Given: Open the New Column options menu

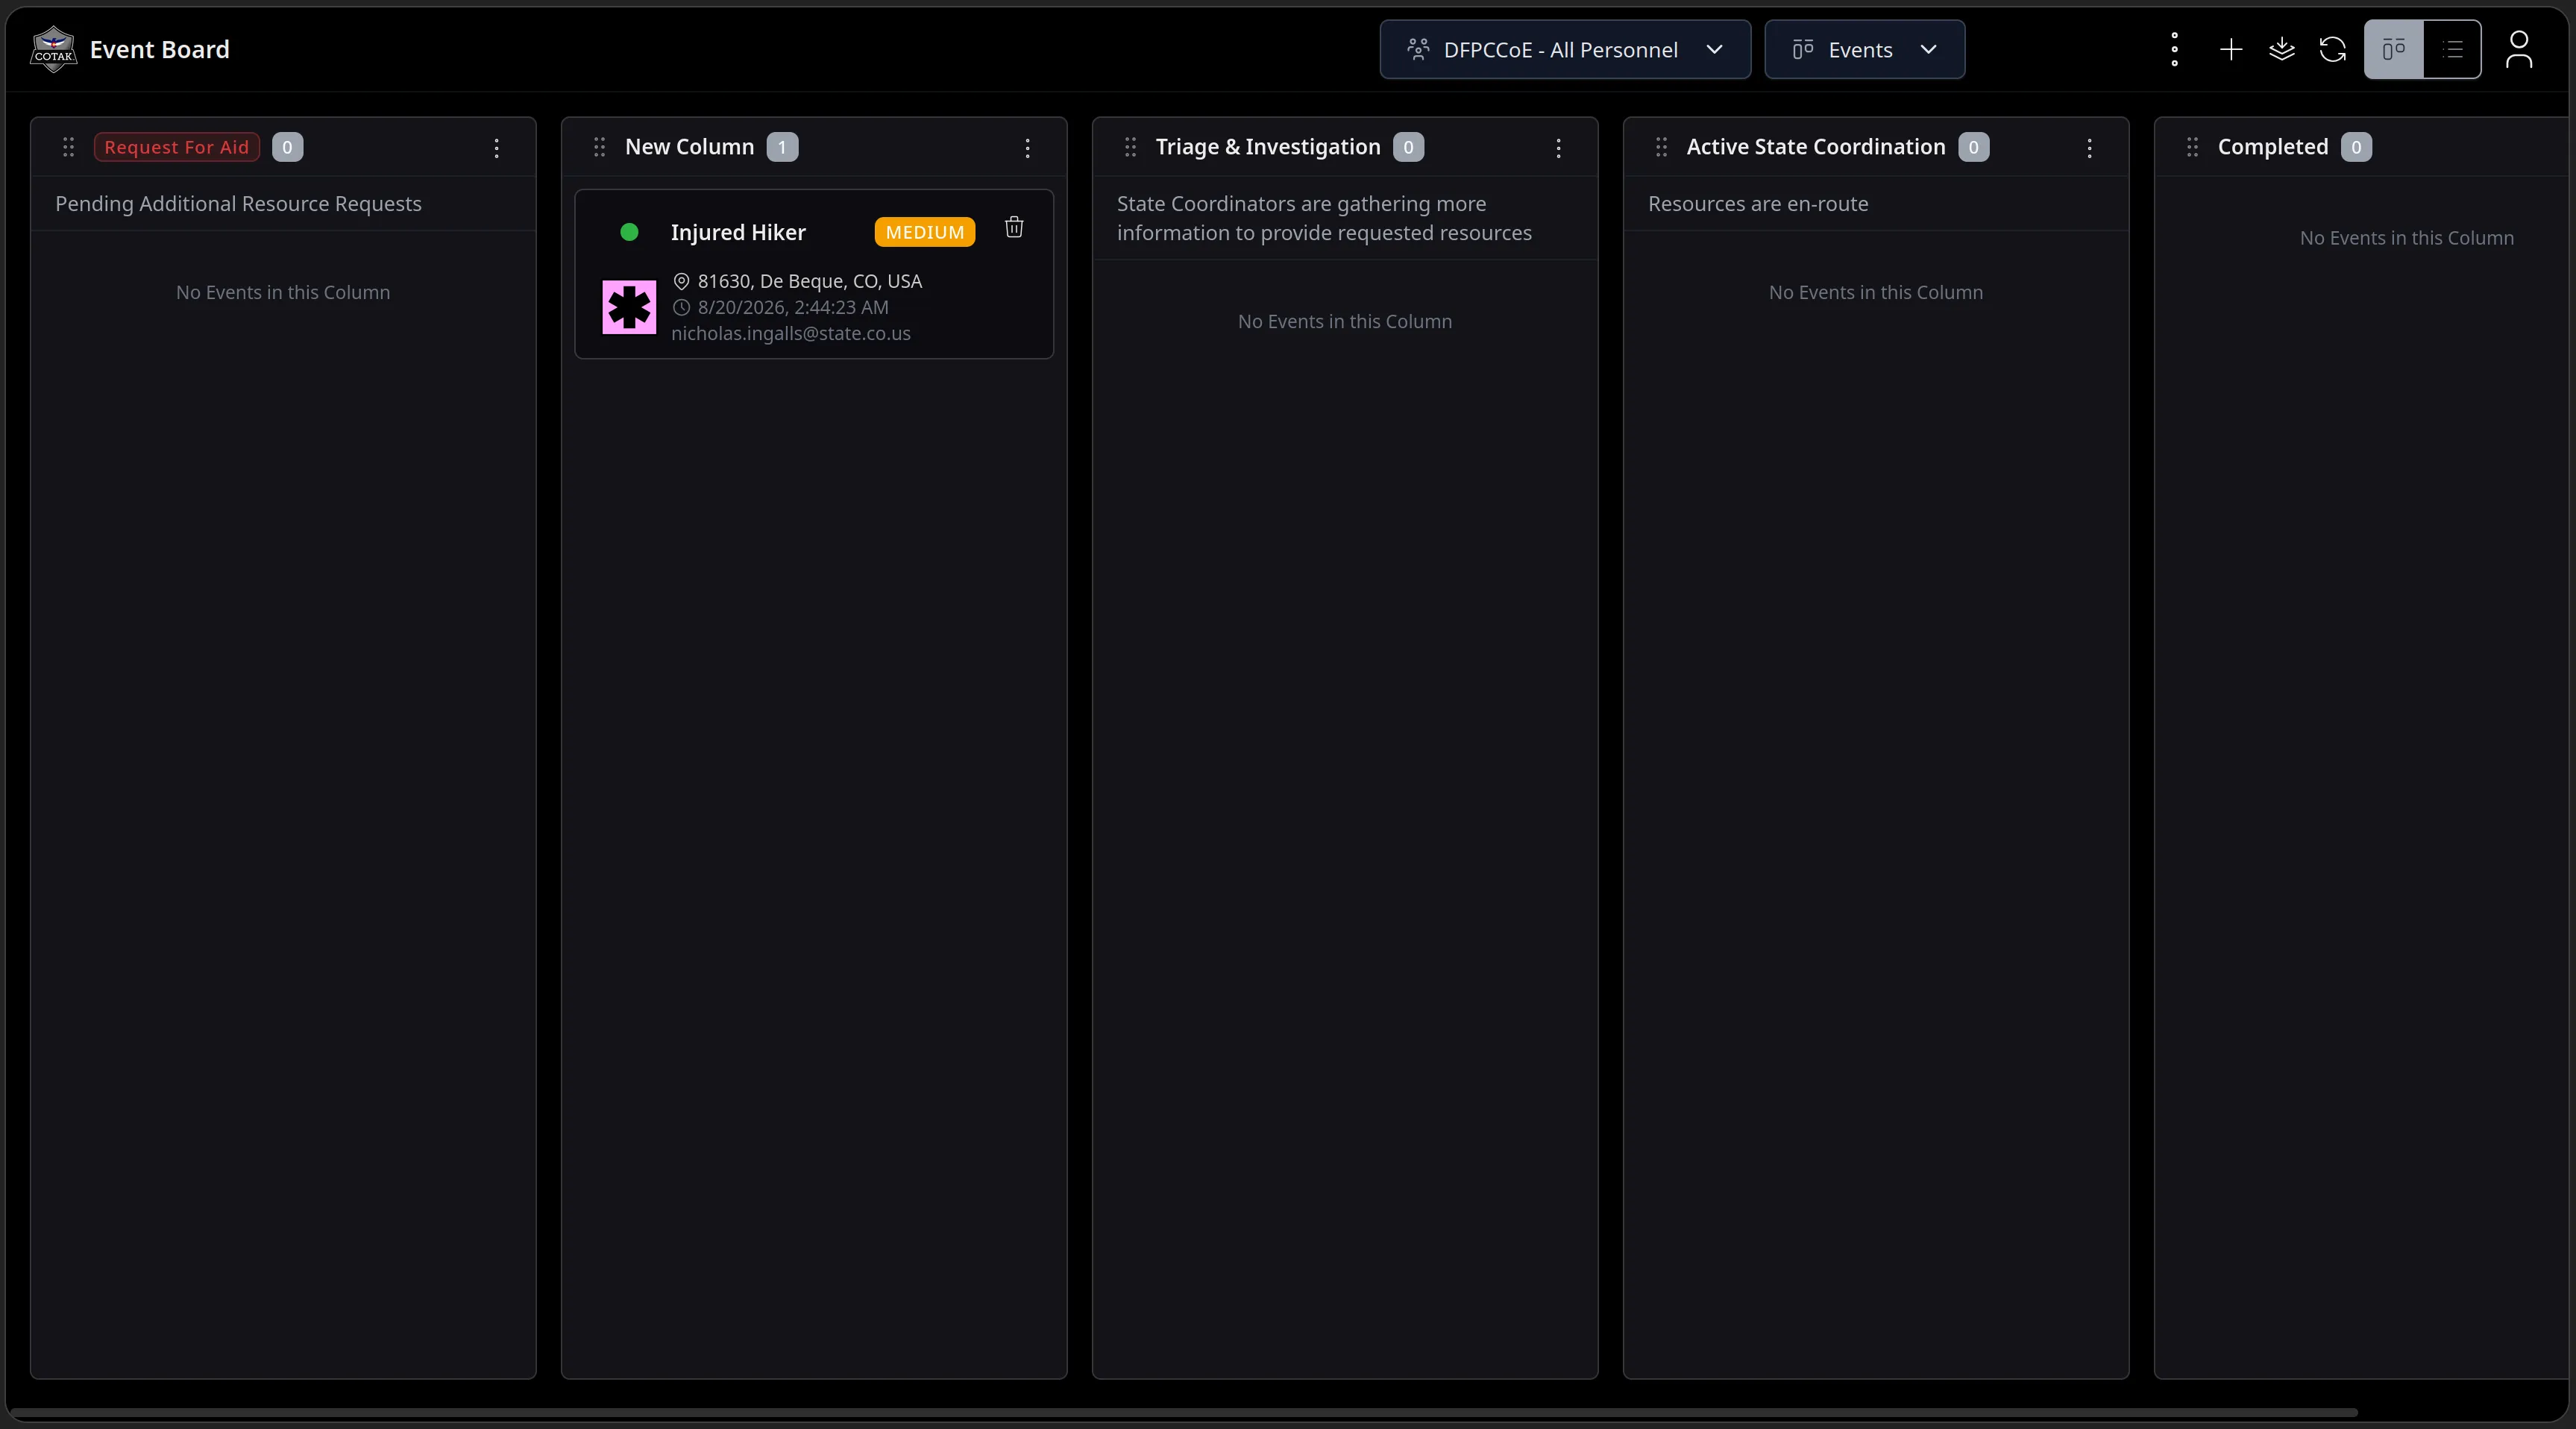Looking at the screenshot, I should coord(1027,148).
